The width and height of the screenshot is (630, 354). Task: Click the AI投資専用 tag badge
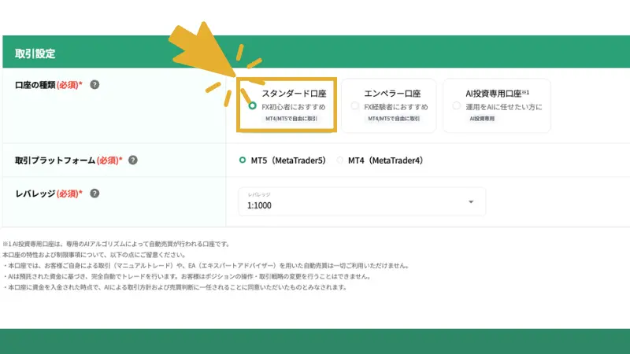(x=482, y=119)
